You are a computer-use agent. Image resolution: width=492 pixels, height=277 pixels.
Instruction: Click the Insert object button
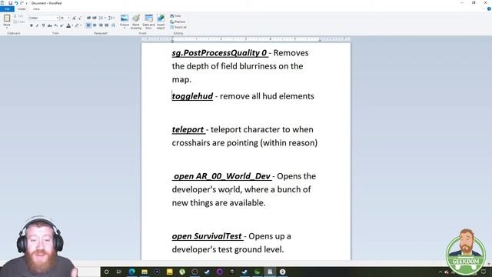point(161,22)
